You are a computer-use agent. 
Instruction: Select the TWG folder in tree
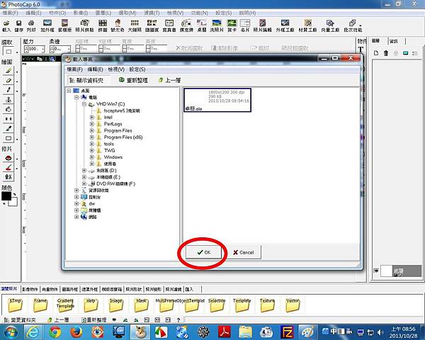pyautogui.click(x=110, y=150)
